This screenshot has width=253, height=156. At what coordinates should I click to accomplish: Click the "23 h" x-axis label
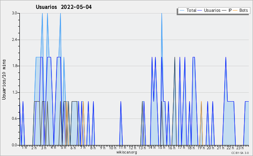[240, 148]
